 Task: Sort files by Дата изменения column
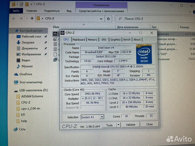point(128,27)
